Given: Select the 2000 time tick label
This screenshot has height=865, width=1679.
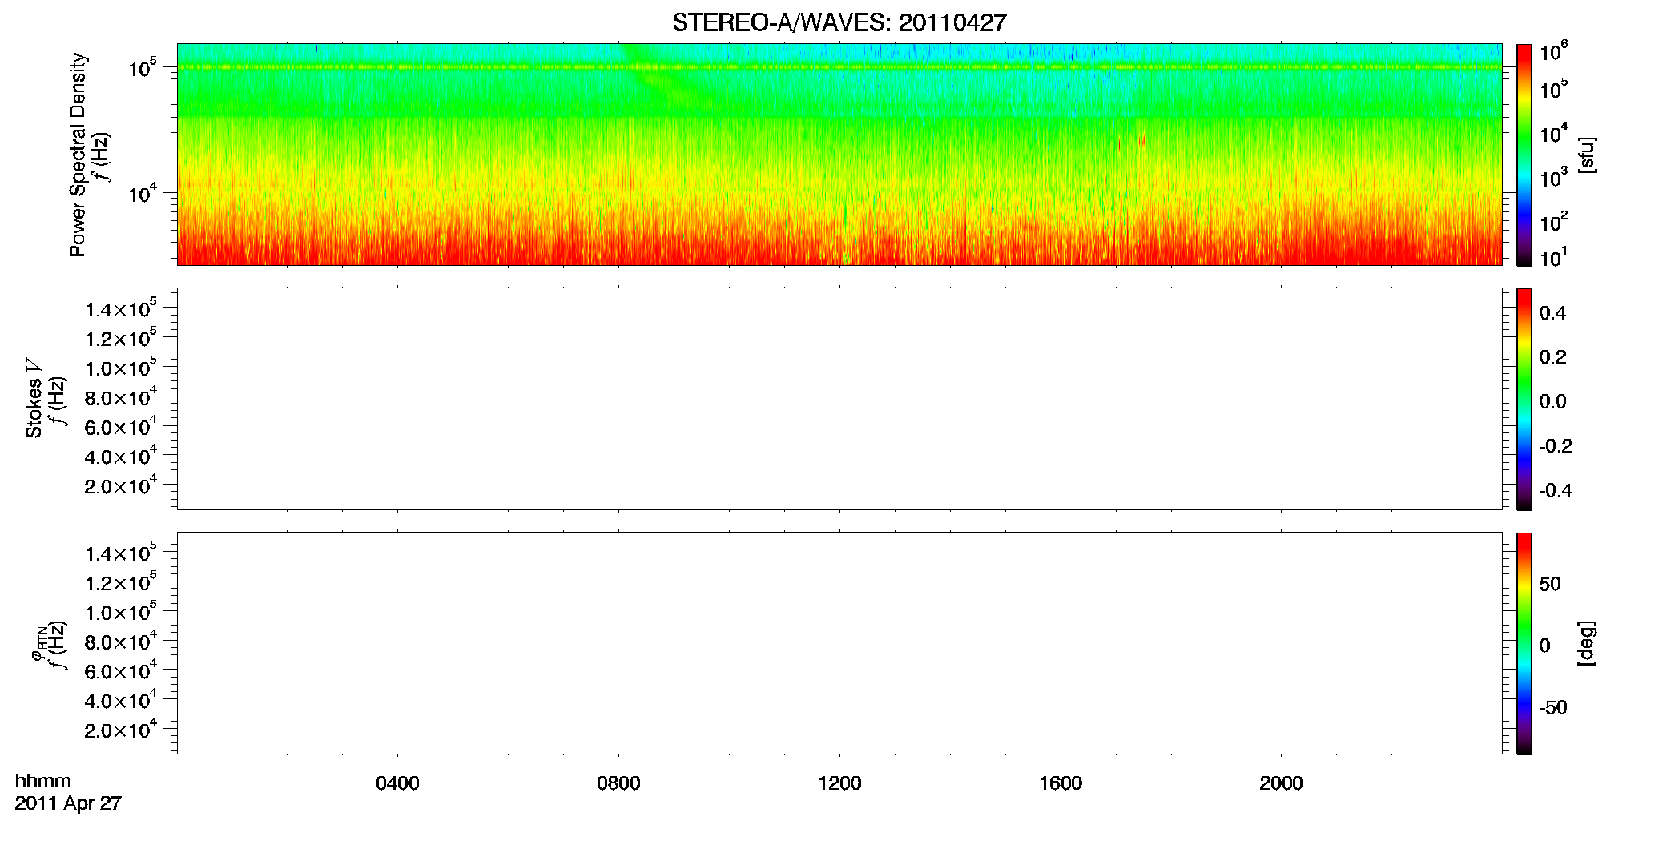Looking at the screenshot, I should (1281, 783).
